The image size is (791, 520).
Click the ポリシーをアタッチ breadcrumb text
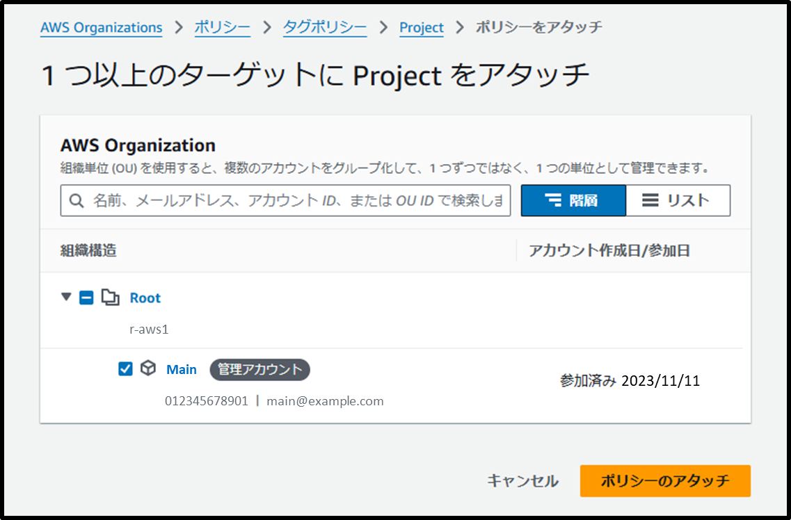tap(539, 27)
